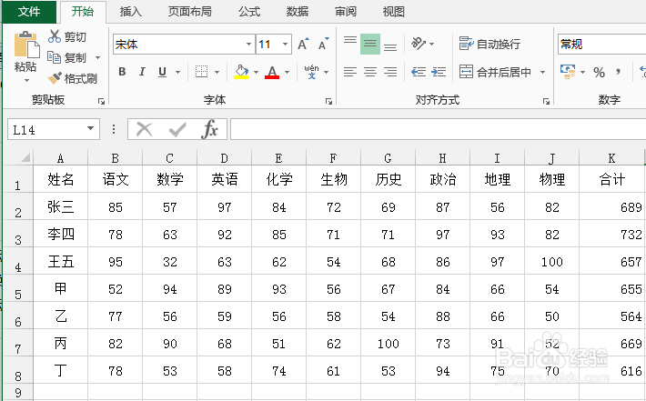
Task: Open the number format box (常规)
Action: click(x=602, y=44)
